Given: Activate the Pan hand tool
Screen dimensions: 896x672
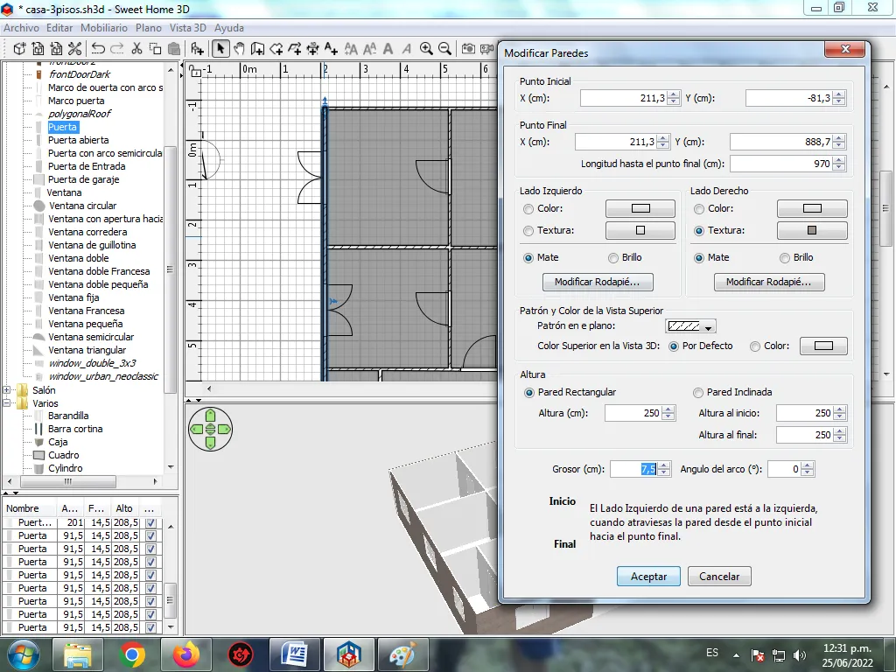Looking at the screenshot, I should (239, 49).
